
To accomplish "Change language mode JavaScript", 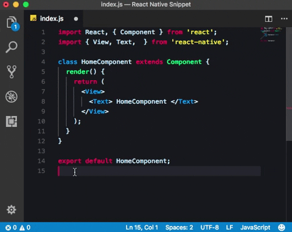I will pos(255,228).
